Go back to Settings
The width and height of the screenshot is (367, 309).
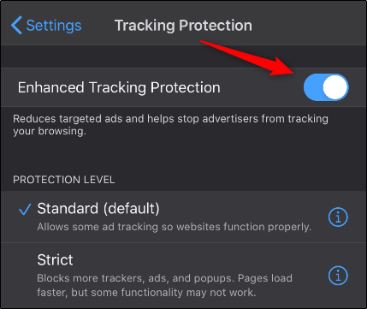coord(46,26)
